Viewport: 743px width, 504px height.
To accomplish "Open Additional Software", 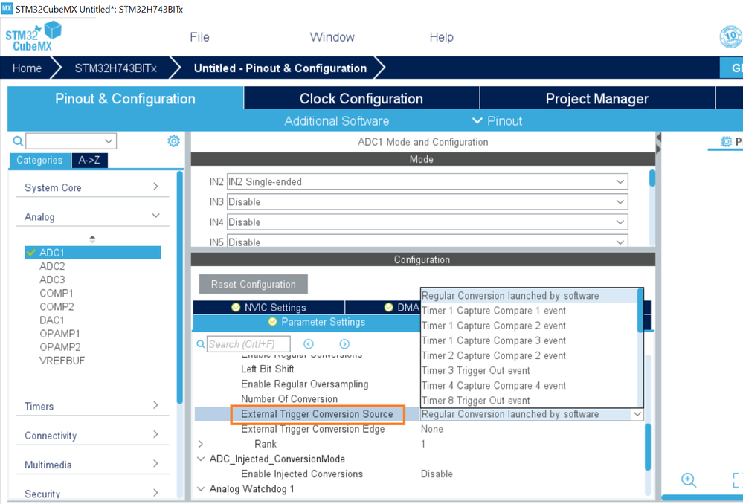I will 336,121.
